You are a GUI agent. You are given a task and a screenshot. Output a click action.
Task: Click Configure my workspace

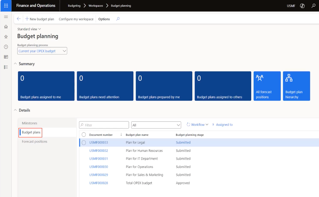(x=76, y=19)
